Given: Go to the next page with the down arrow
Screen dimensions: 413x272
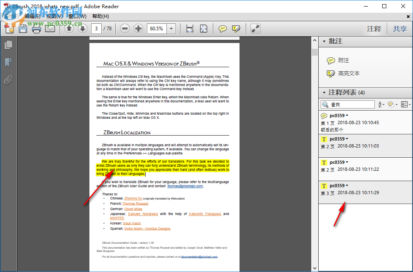Looking at the screenshot, I should tap(82, 28).
